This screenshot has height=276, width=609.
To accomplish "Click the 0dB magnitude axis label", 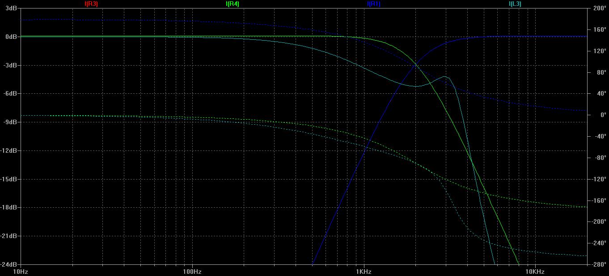I will click(x=11, y=37).
